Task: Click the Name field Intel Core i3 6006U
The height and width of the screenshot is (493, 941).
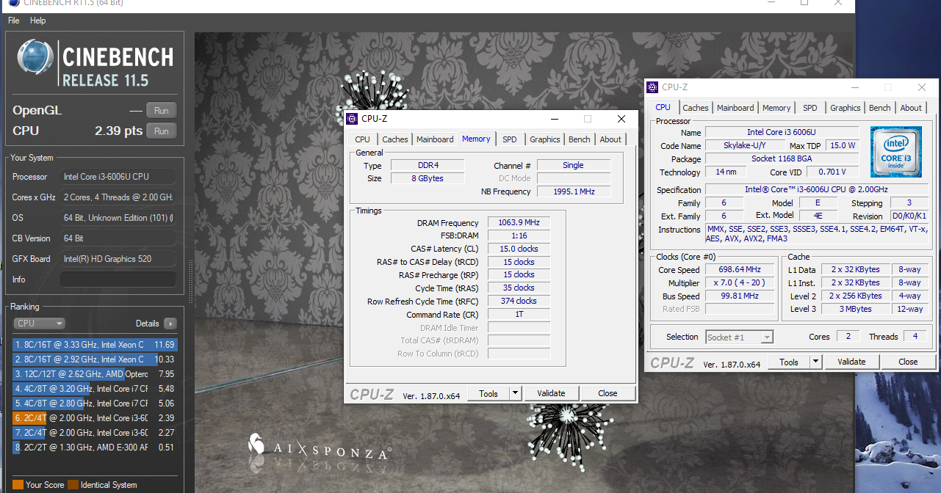Action: tap(782, 132)
